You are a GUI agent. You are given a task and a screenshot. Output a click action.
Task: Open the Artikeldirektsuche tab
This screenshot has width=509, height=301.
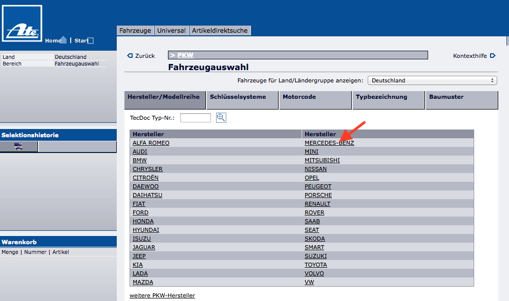[x=220, y=31]
